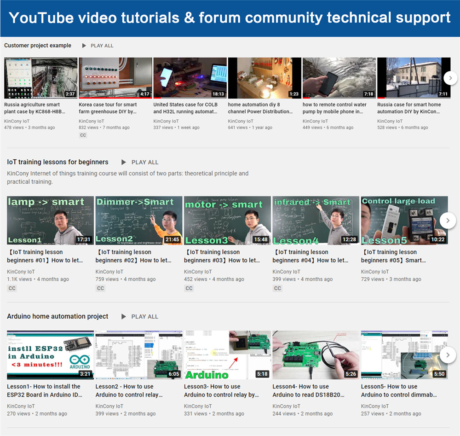Open Arduino home automation project playlist title
Screen dimensions: 460x436
[x=57, y=316]
